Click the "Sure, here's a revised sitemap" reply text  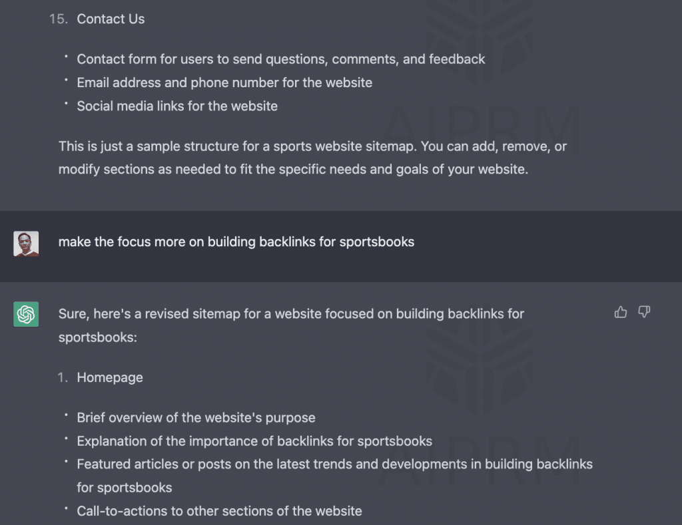click(291, 325)
